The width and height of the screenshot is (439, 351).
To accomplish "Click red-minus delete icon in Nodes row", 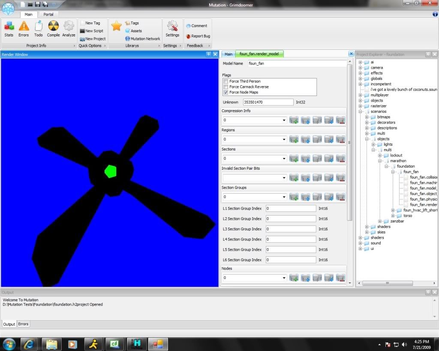I will (340, 278).
